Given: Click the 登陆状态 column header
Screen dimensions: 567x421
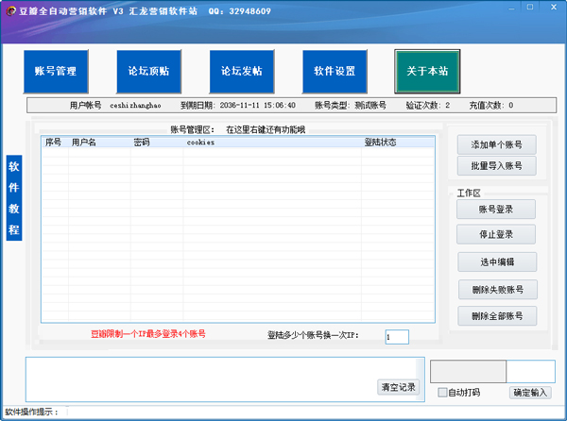Looking at the screenshot, I should point(398,143).
